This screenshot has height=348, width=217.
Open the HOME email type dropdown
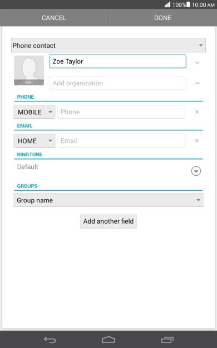click(x=34, y=141)
